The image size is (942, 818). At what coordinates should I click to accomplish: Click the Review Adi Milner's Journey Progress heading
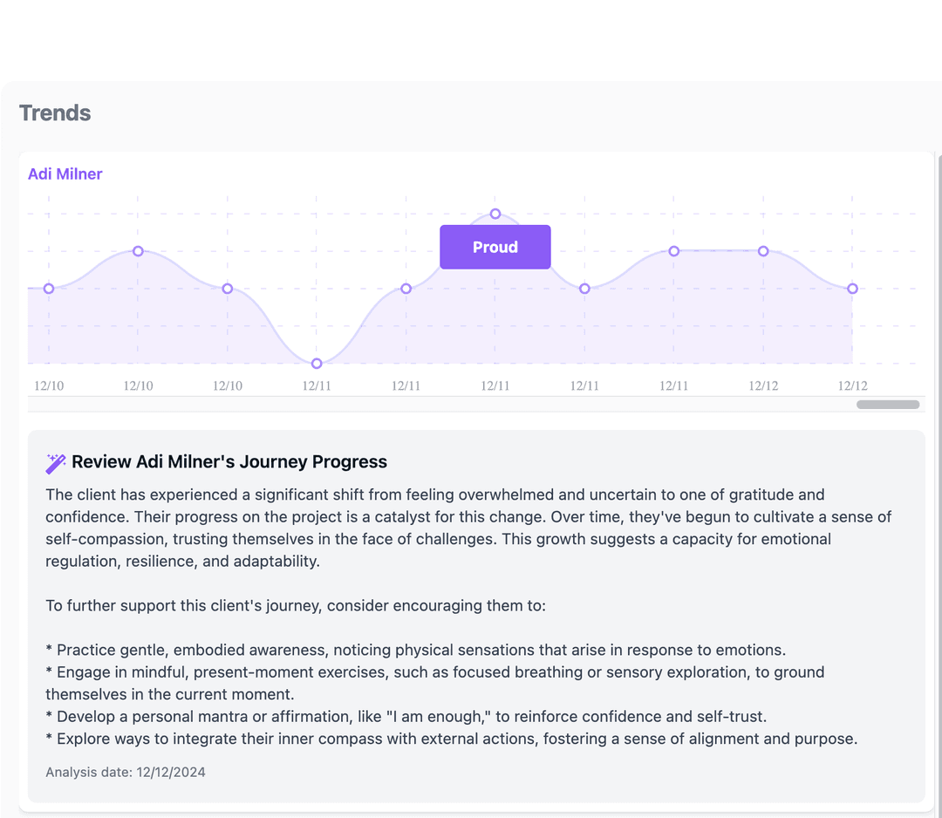click(x=229, y=462)
